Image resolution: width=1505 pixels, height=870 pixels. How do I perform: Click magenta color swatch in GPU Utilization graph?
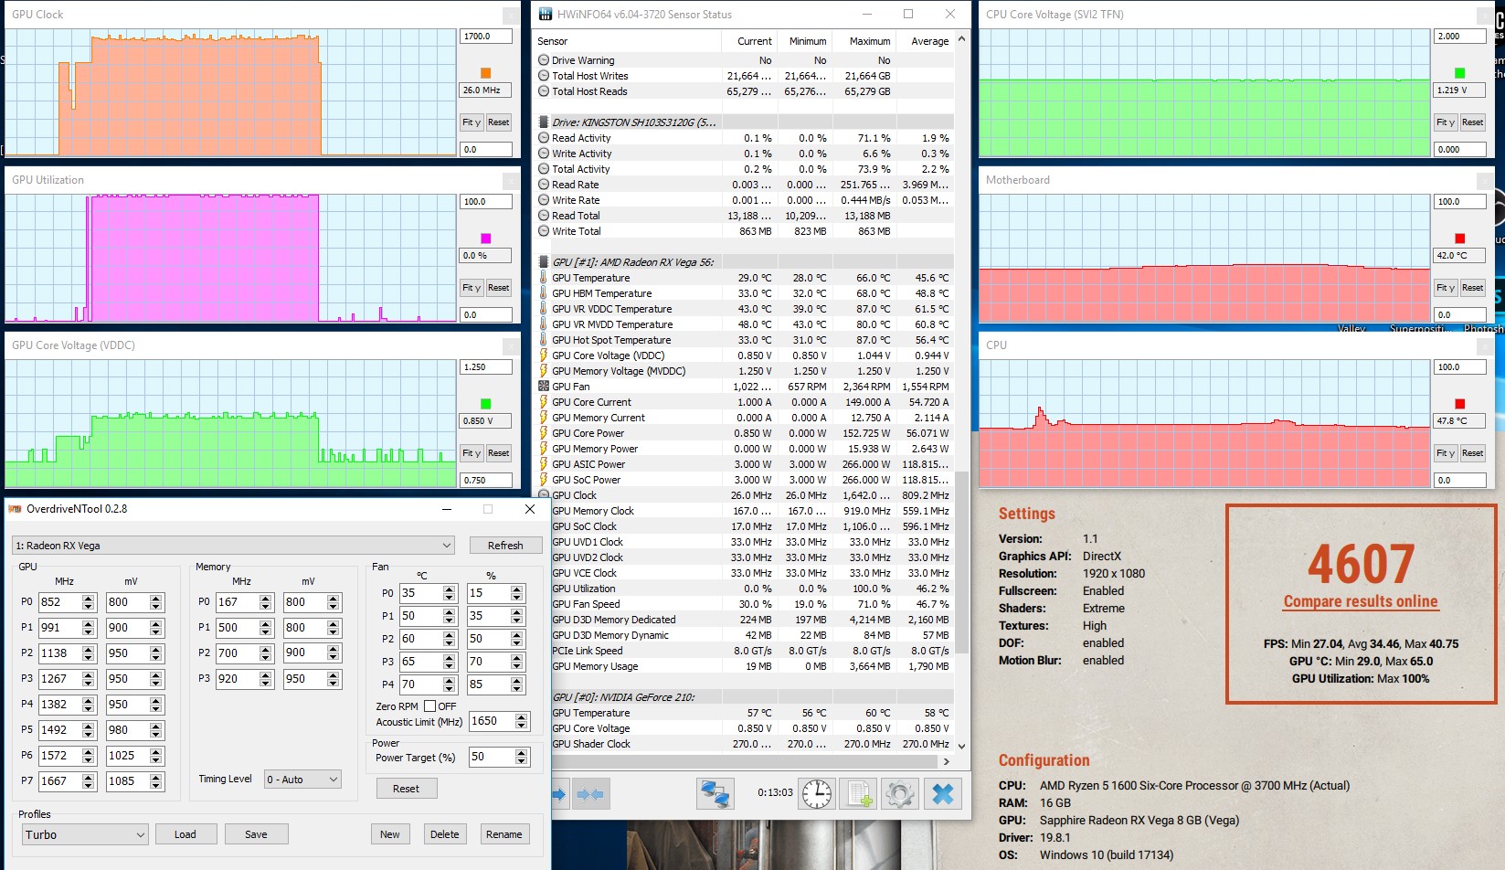(485, 239)
